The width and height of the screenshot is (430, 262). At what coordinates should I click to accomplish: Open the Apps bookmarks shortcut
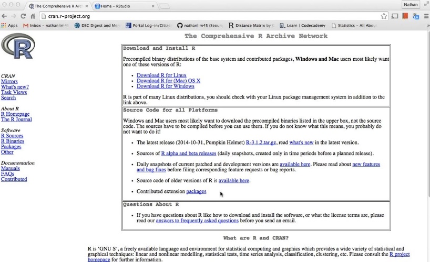tap(9, 26)
